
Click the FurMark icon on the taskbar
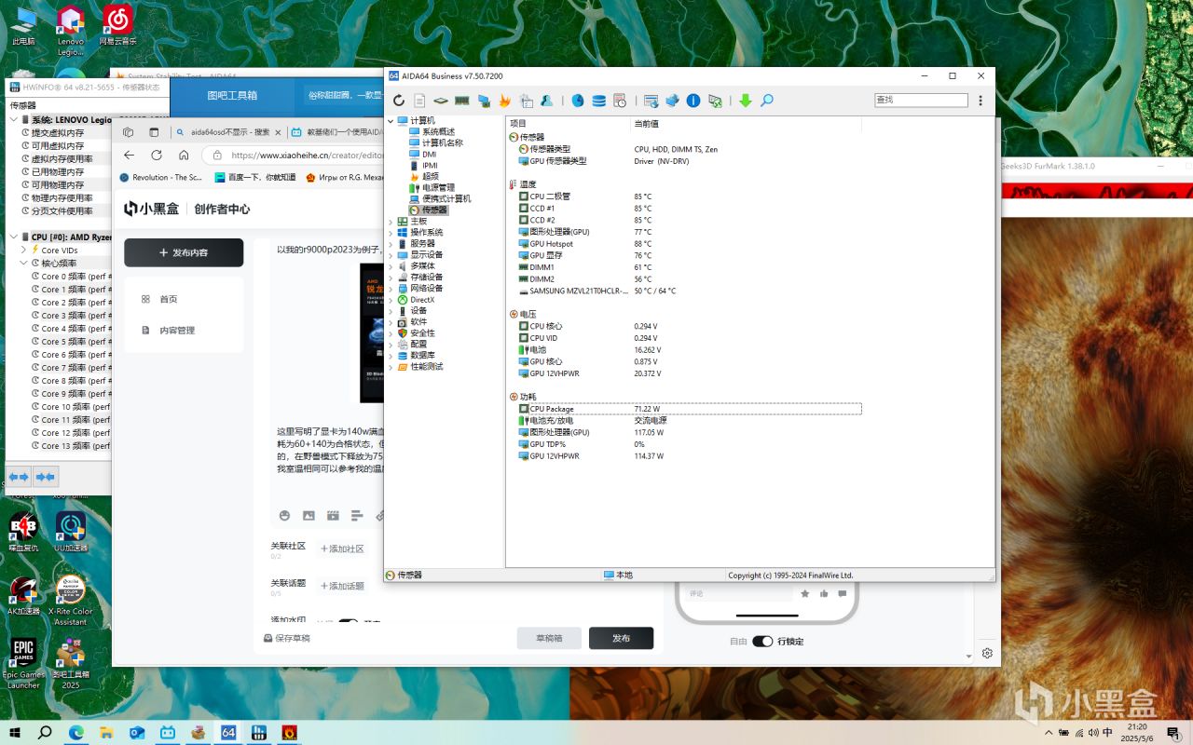pos(290,732)
